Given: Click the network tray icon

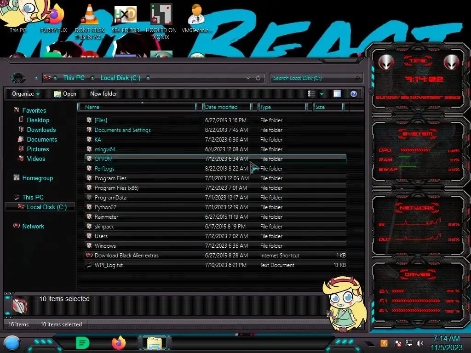Looking at the screenshot, I should 409,343.
